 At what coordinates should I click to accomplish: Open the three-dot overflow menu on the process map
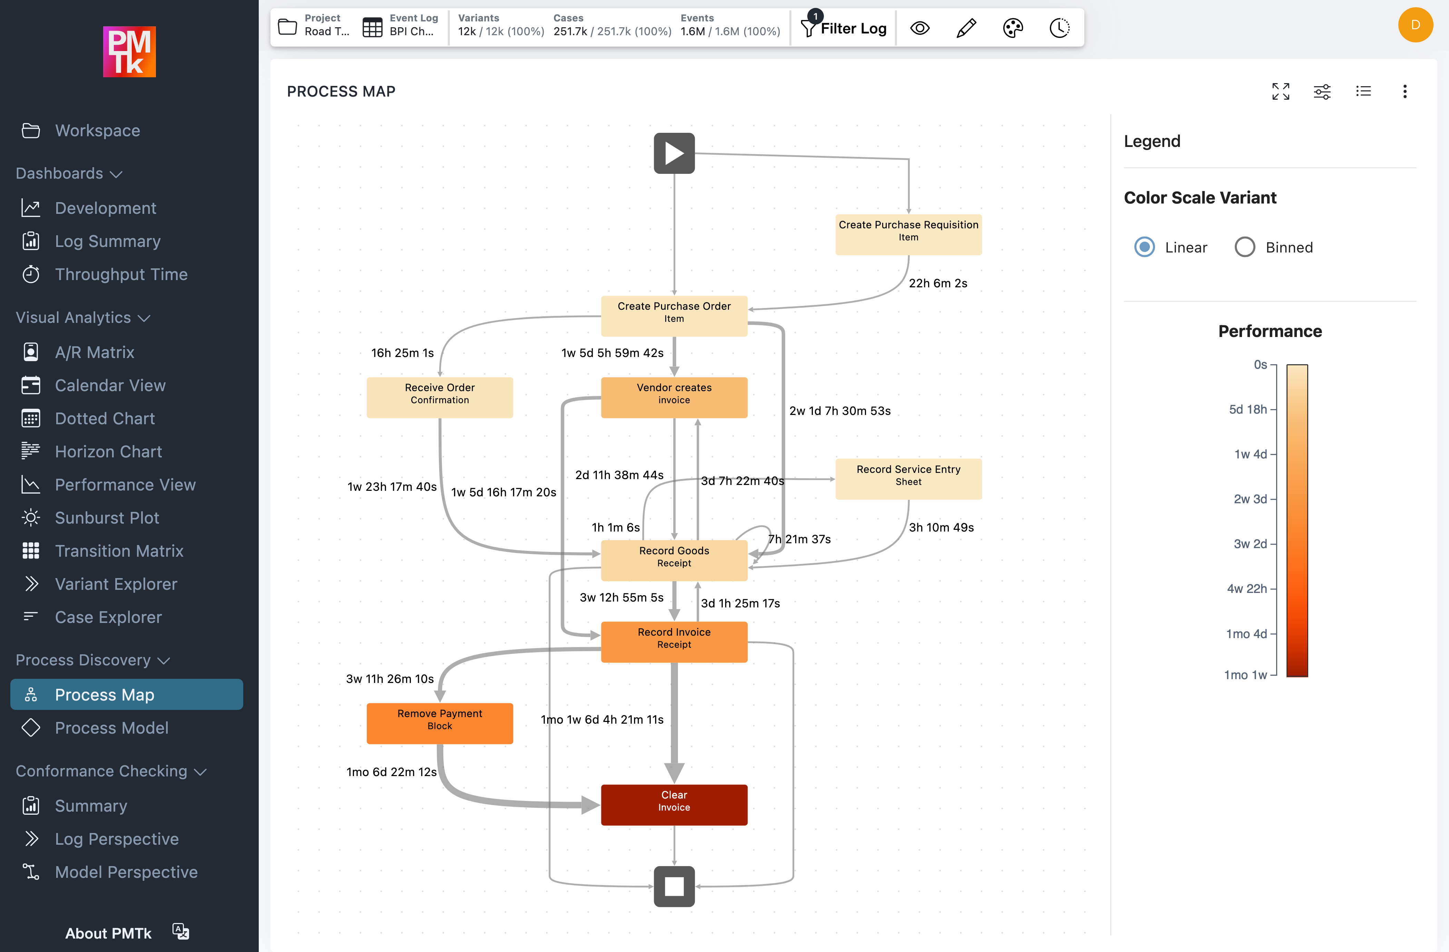click(x=1405, y=91)
